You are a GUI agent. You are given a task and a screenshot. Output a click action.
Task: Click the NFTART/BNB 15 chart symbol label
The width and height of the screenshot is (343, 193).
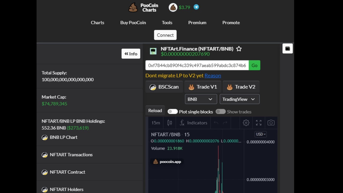tap(170, 135)
